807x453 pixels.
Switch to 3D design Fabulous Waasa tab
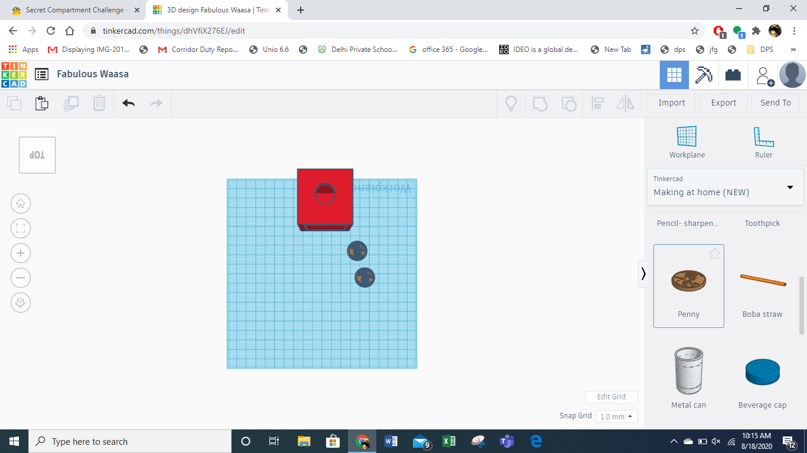click(217, 10)
